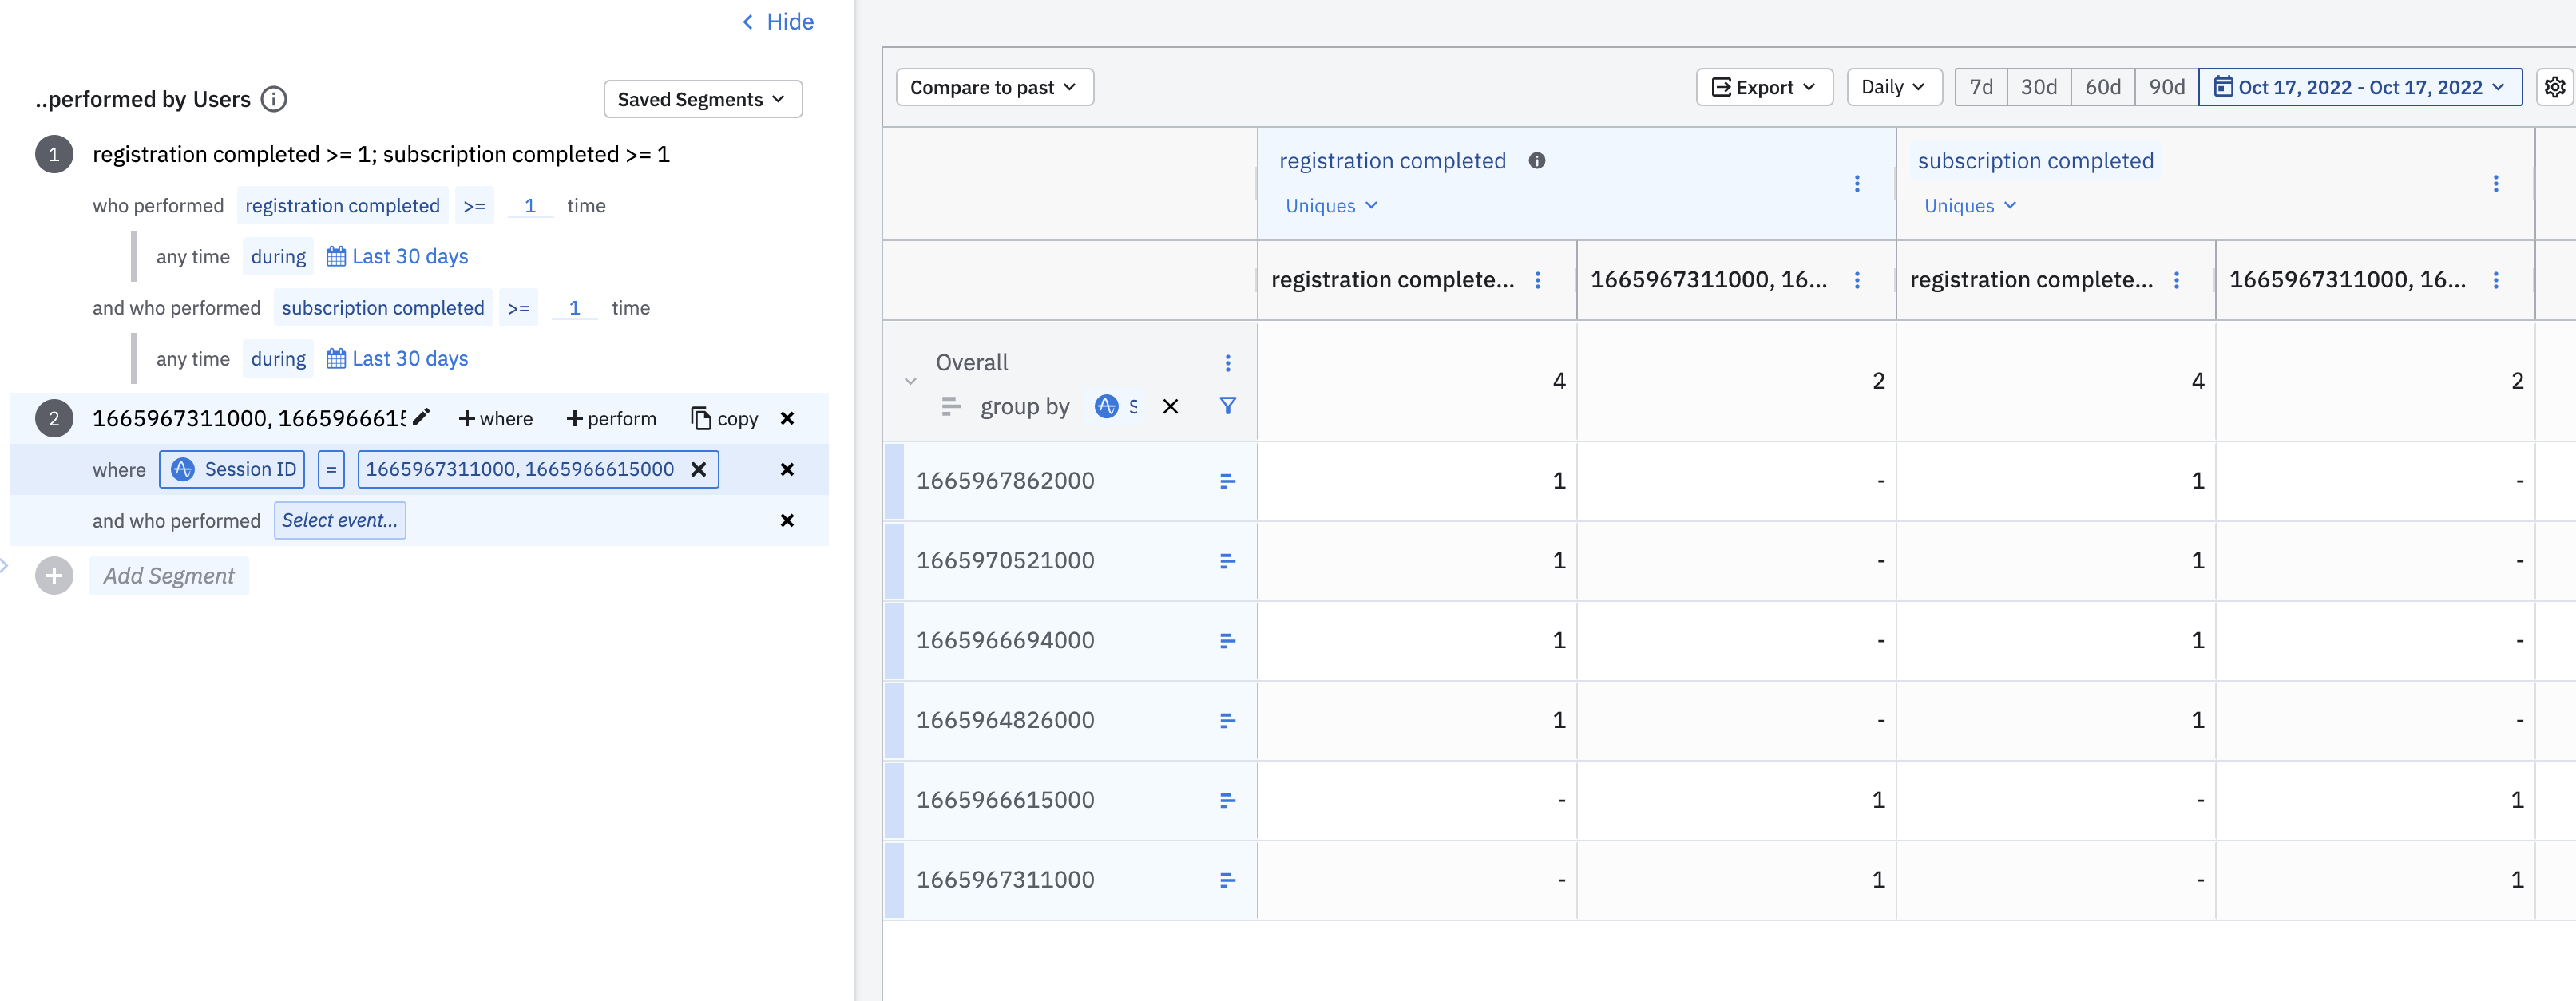Open three-dot menu for subscription completed column

coord(2495,183)
